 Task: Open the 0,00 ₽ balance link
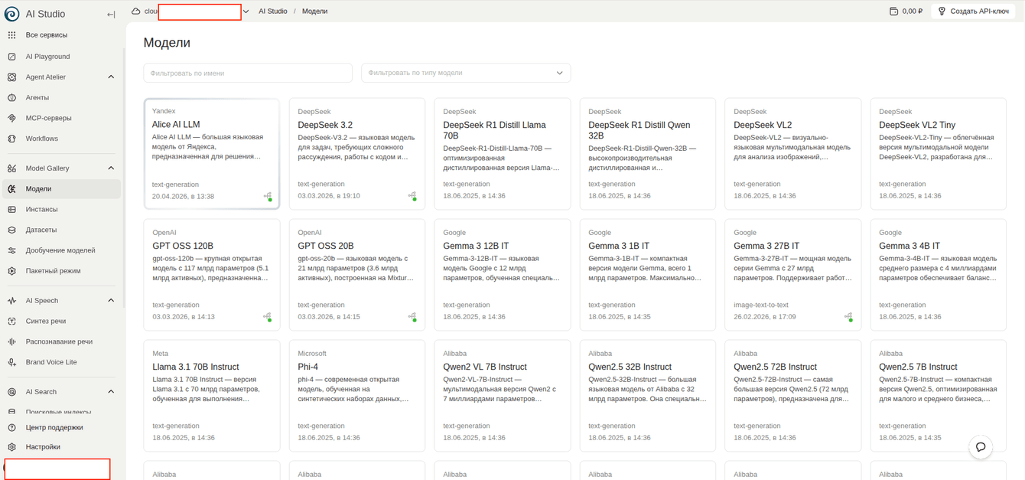pyautogui.click(x=906, y=11)
